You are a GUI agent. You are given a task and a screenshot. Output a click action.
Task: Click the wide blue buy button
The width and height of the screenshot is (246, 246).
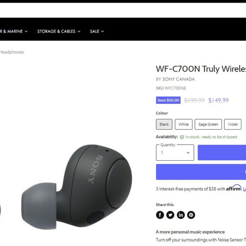tap(201, 172)
